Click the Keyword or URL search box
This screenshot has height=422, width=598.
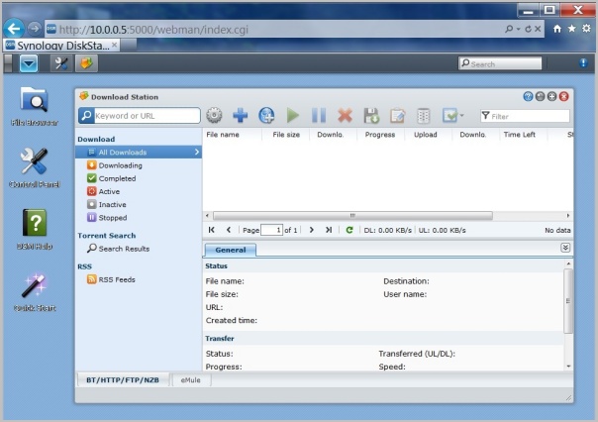[x=147, y=116]
